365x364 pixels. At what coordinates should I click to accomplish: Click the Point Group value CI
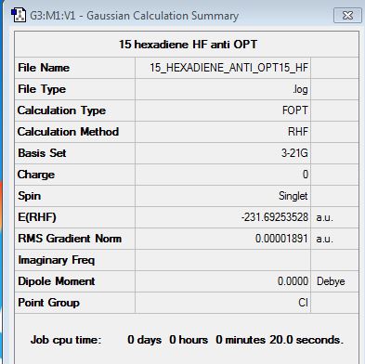coord(303,303)
